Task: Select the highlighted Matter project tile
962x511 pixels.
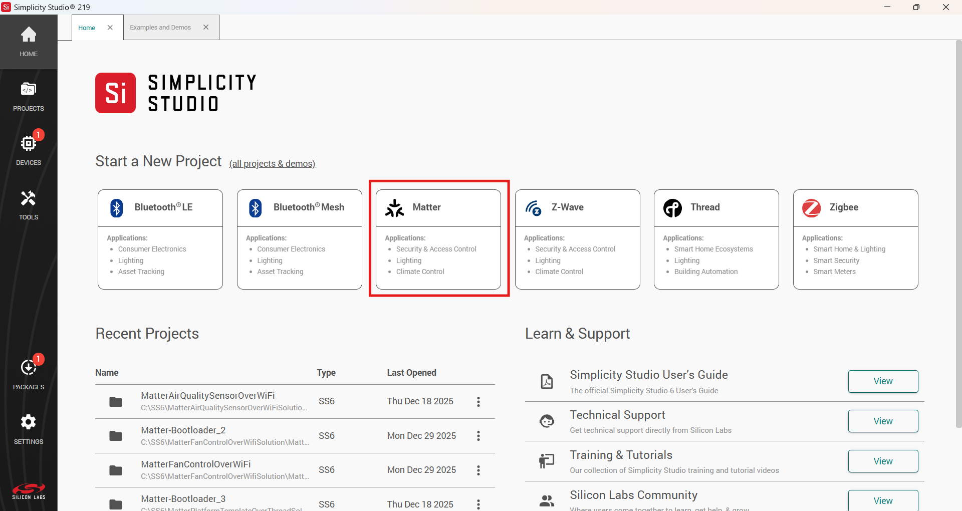Action: [x=439, y=239]
